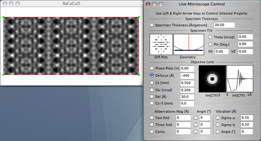Close the Live Microscope Control window
261x141 pixels.
pyautogui.click(x=148, y=4)
